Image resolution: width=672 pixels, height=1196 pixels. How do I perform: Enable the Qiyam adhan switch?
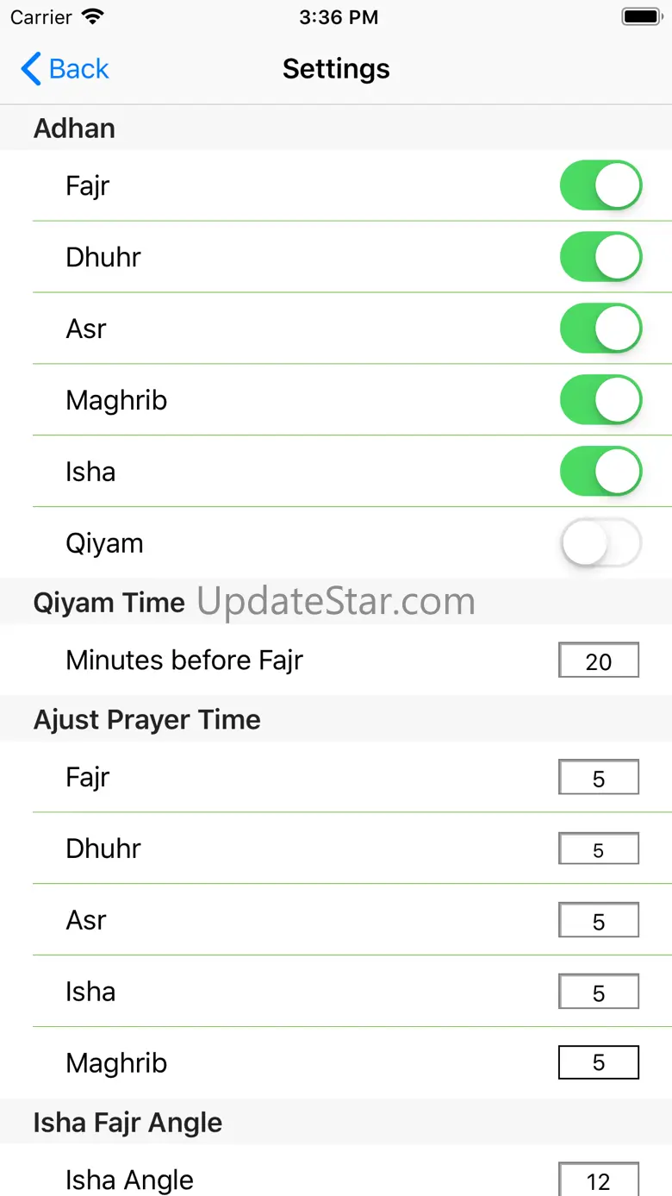pos(600,543)
